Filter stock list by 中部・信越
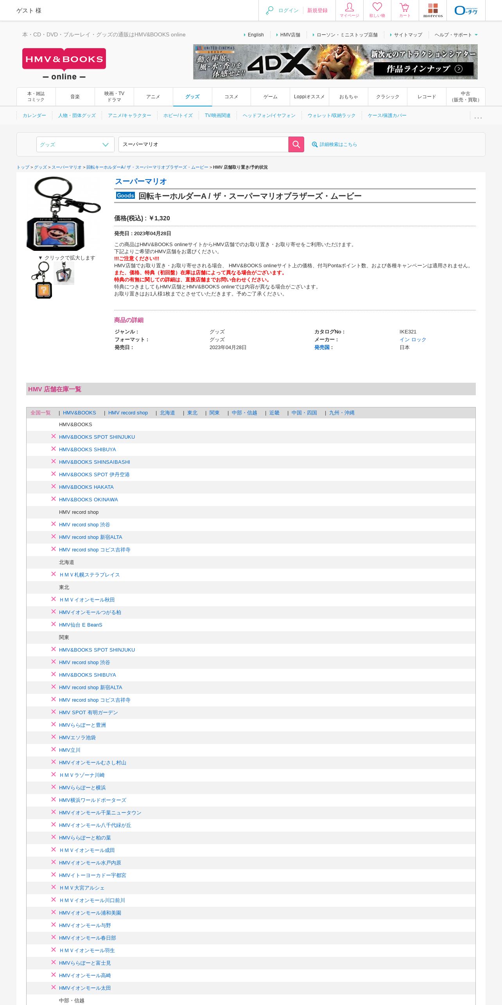The width and height of the screenshot is (502, 1005). click(x=244, y=413)
